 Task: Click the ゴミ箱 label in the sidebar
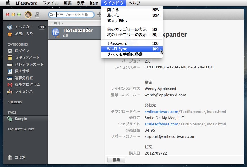point(20,157)
